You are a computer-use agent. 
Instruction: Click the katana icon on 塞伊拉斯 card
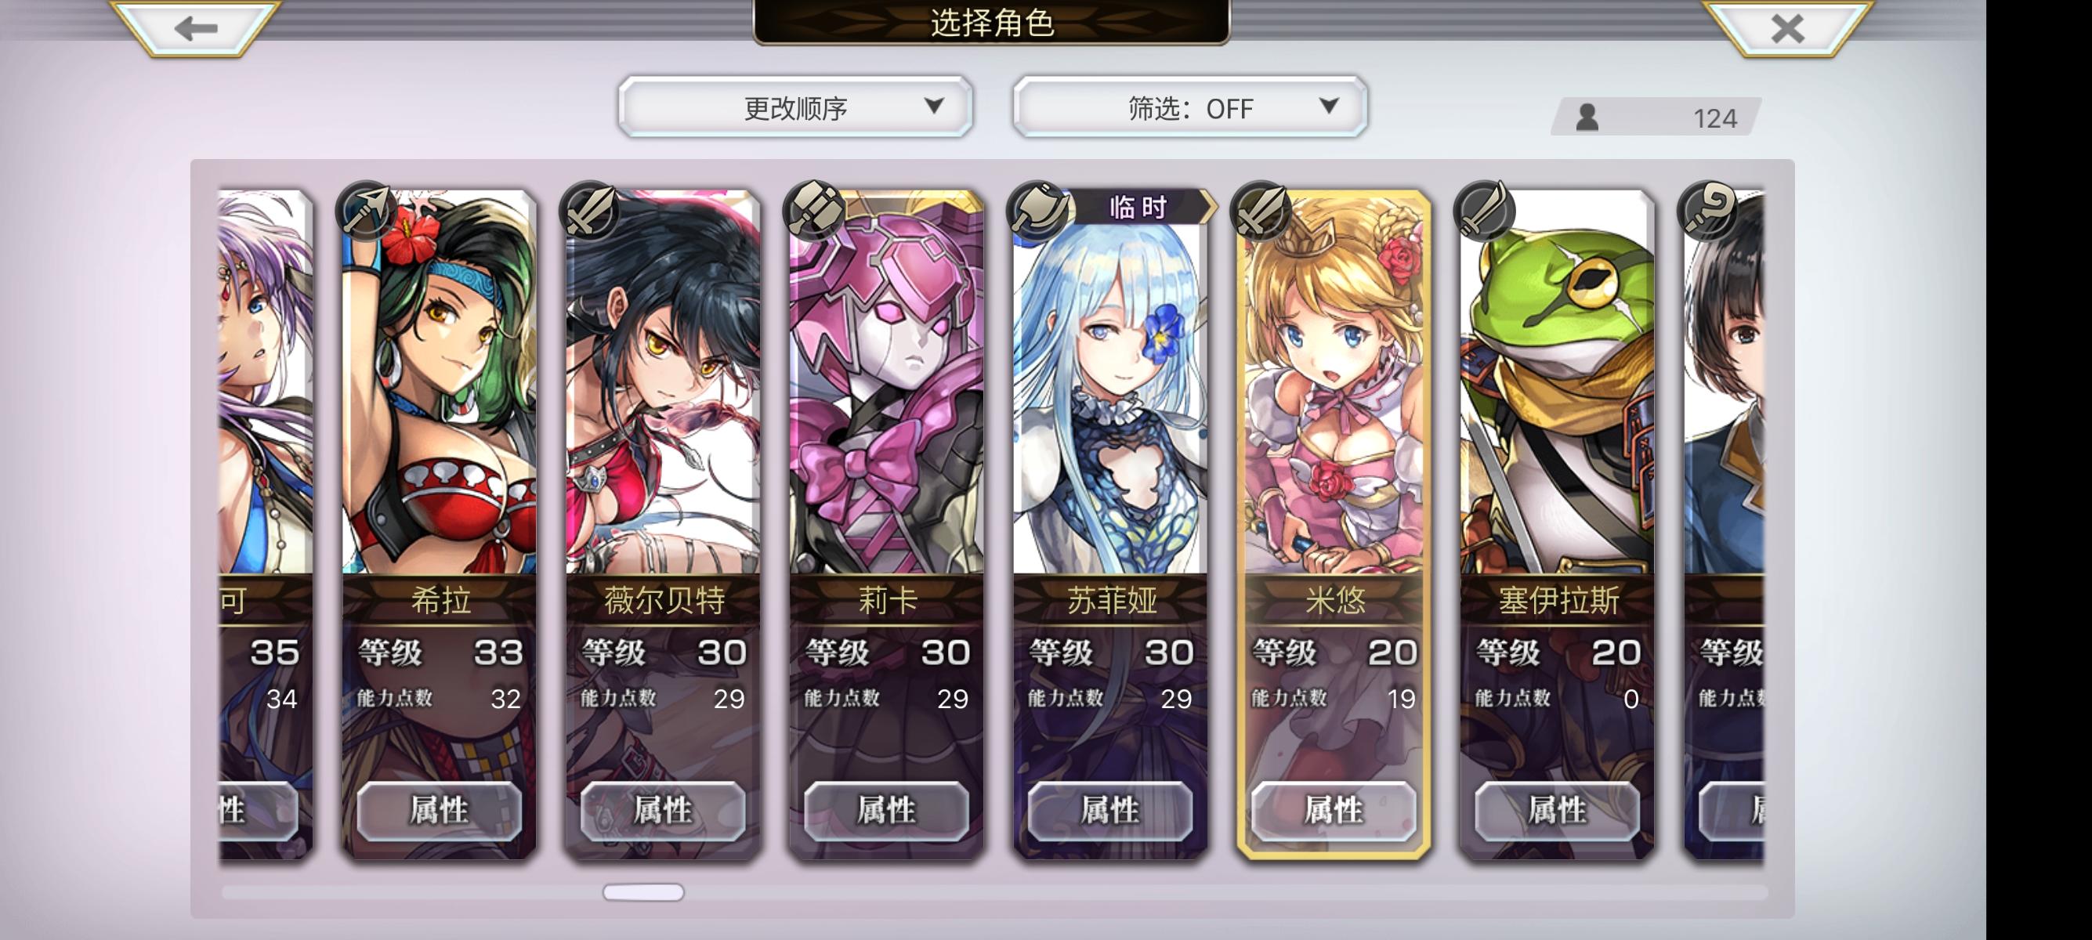pos(1485,210)
